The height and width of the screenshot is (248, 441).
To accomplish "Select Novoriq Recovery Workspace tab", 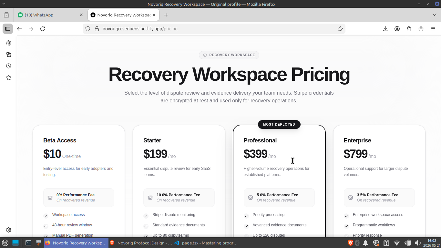I will click(x=124, y=15).
